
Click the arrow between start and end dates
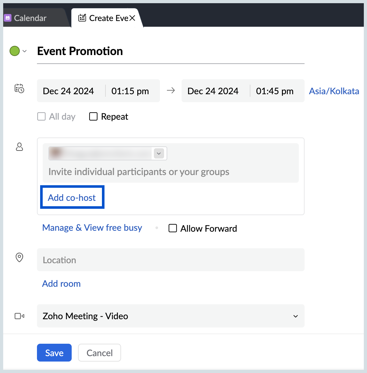coord(171,90)
